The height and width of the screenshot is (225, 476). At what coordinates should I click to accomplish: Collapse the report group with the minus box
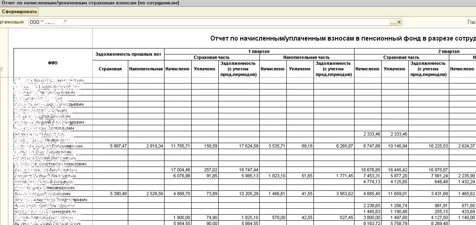tap(1, 69)
